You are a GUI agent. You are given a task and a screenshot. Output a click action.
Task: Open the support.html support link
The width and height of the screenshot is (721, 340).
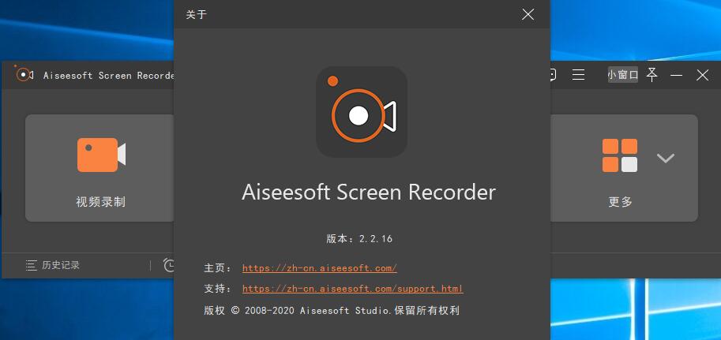(x=353, y=289)
